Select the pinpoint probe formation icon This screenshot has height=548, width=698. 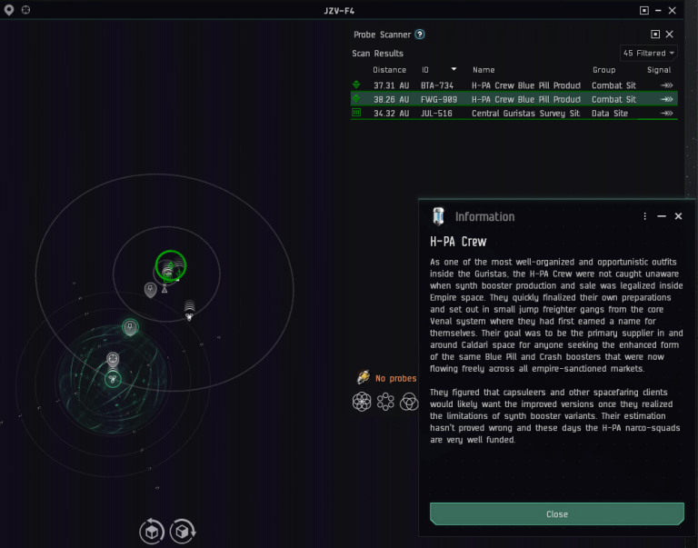pyautogui.click(x=385, y=402)
